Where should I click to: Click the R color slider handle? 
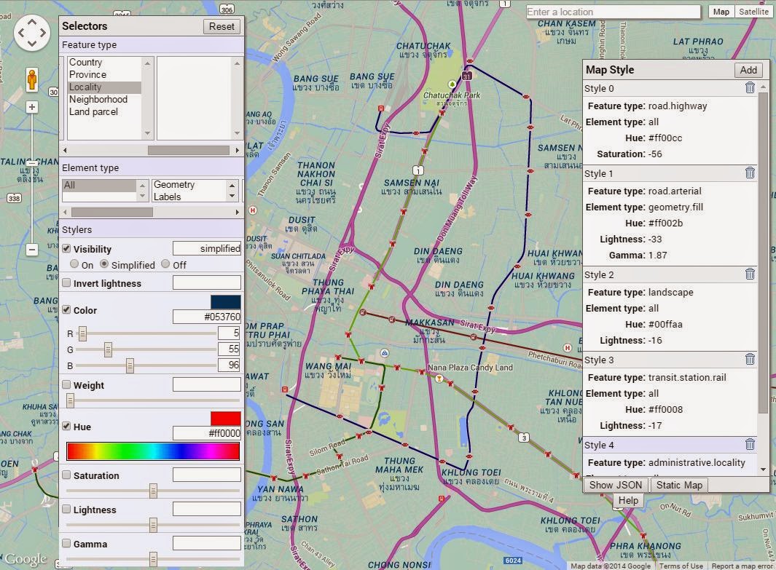(x=82, y=333)
